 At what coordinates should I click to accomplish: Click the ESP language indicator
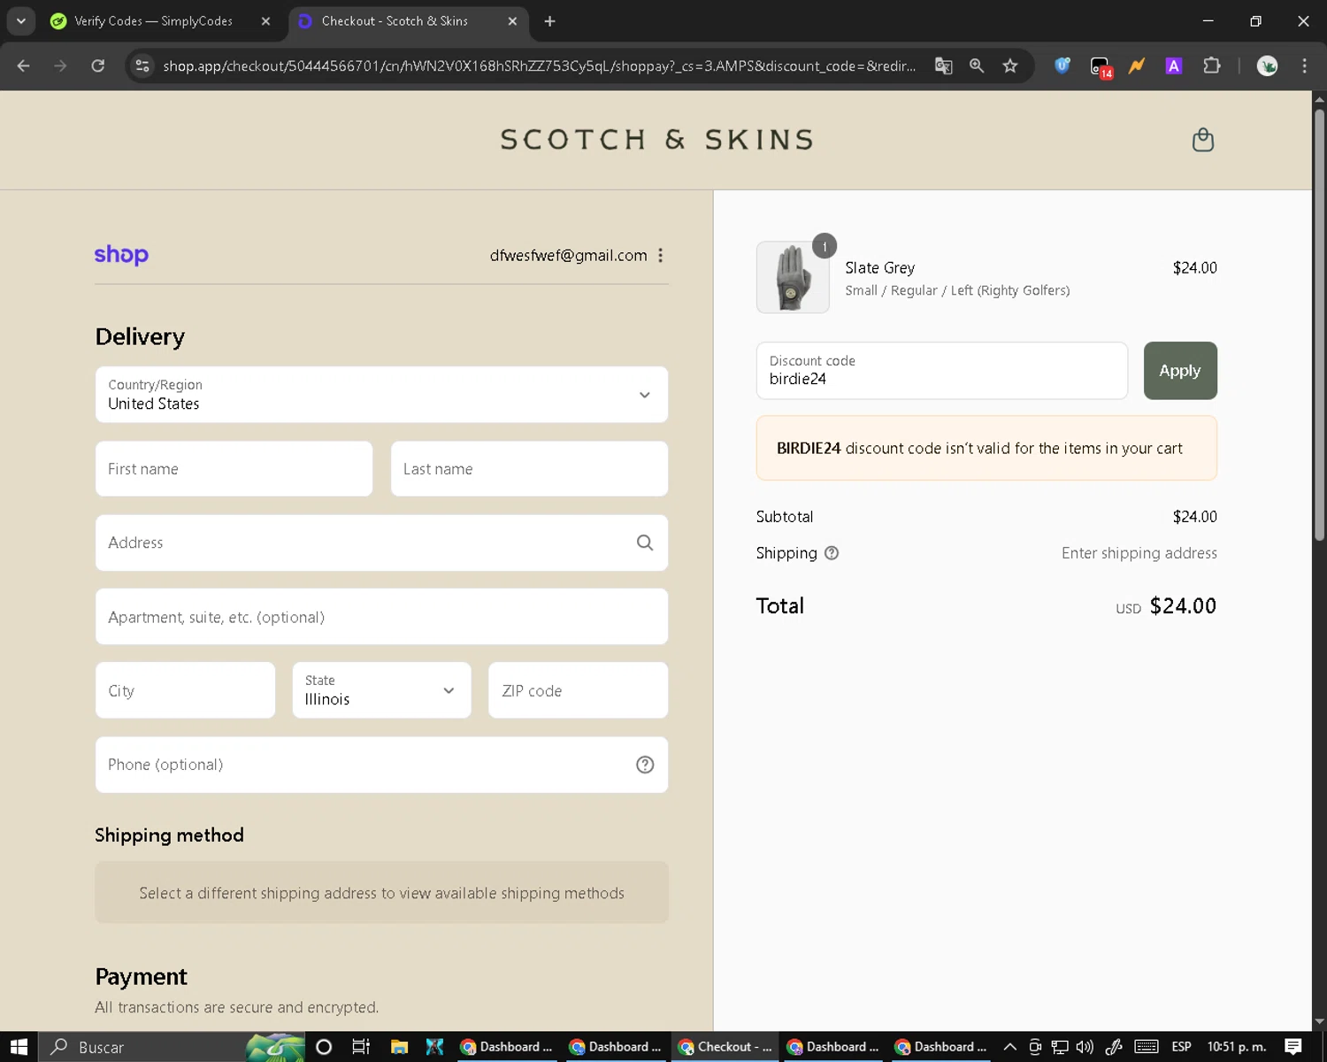(1181, 1047)
